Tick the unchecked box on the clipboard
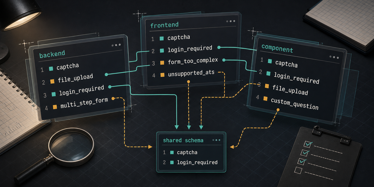The width and height of the screenshot is (374, 187). (298, 170)
